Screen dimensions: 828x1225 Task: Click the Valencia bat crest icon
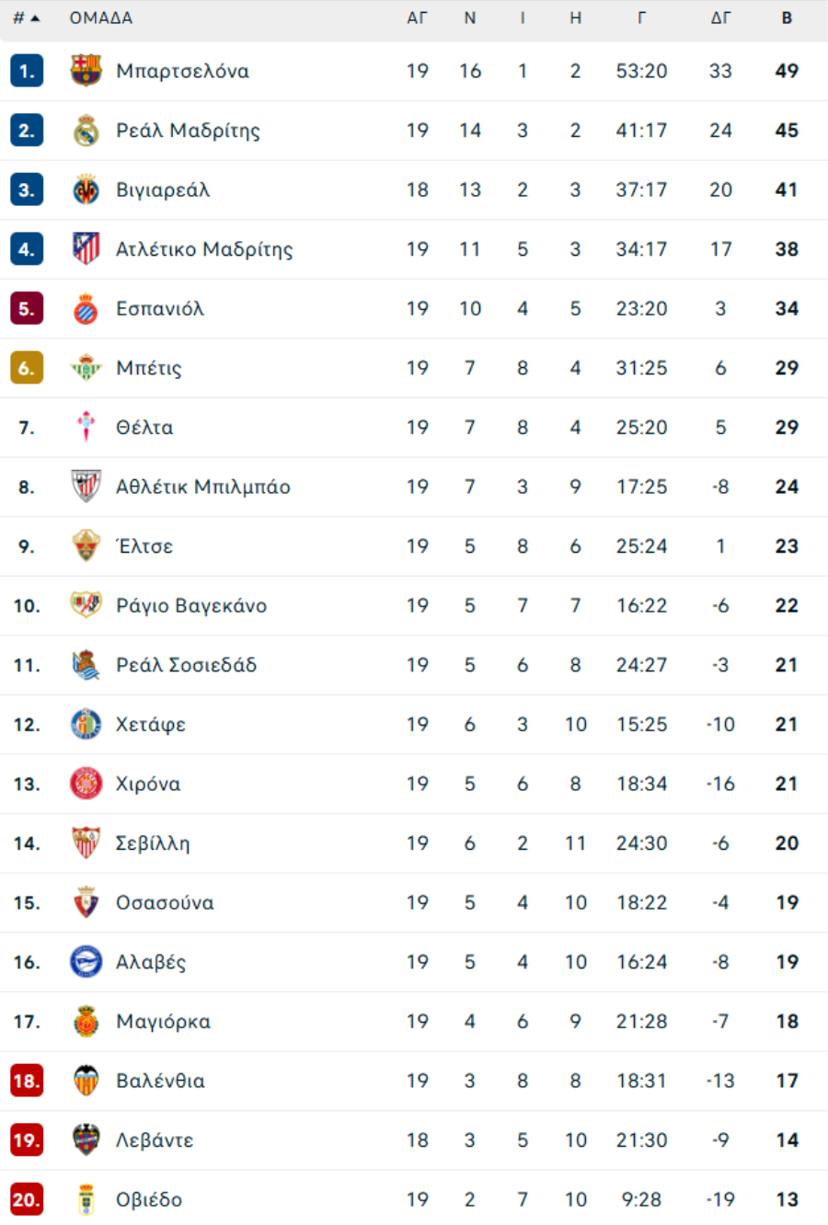point(86,1081)
